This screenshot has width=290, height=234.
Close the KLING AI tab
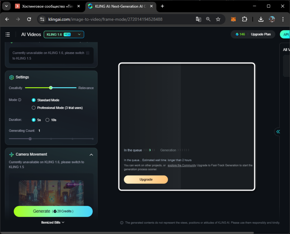tap(151, 6)
